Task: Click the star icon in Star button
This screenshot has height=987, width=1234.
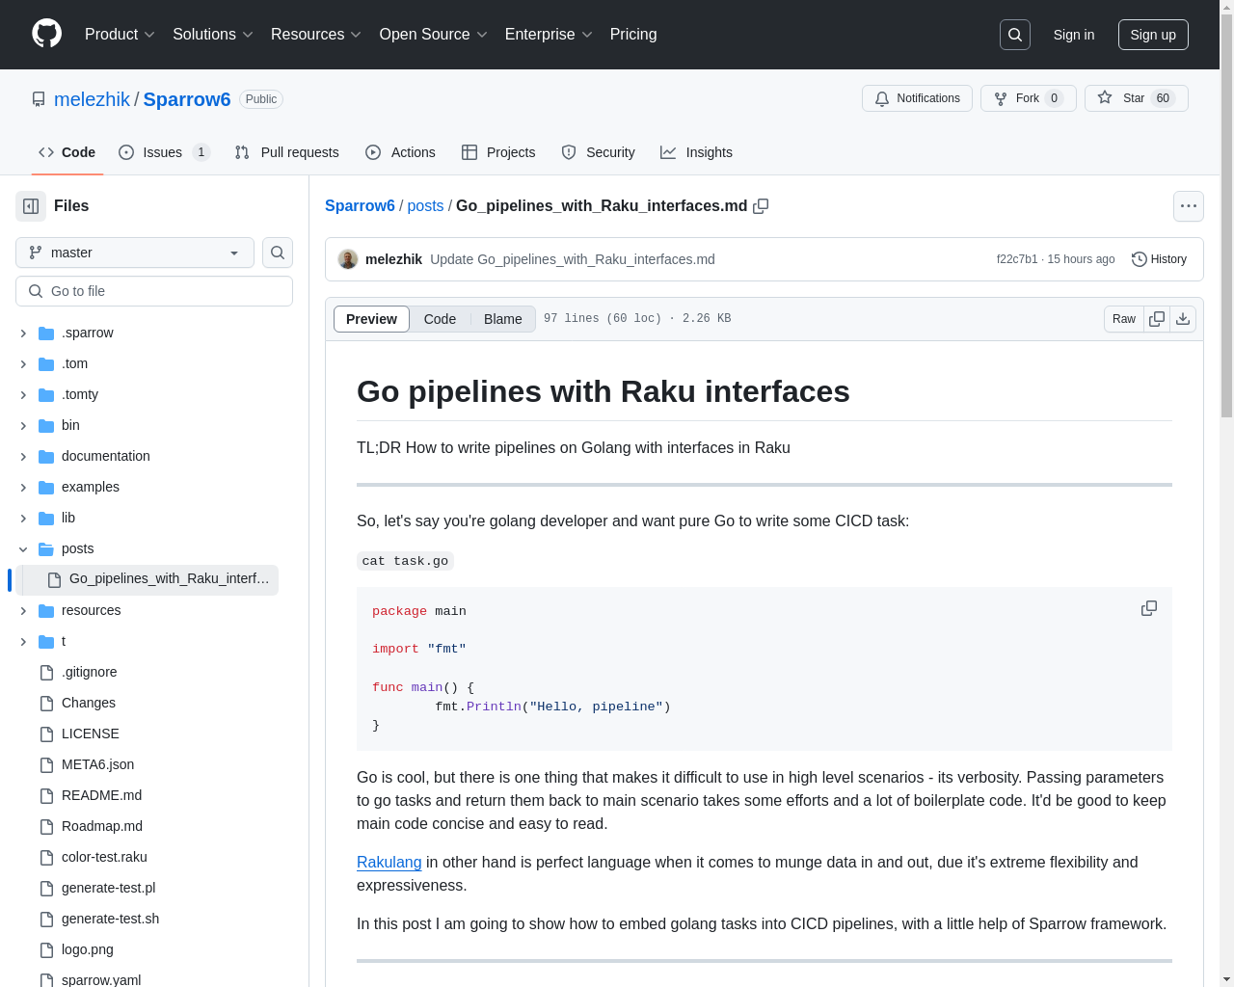Action: [x=1105, y=98]
